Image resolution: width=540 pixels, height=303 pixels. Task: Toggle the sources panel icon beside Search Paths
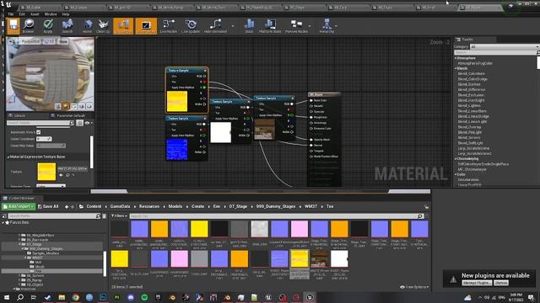(4, 216)
